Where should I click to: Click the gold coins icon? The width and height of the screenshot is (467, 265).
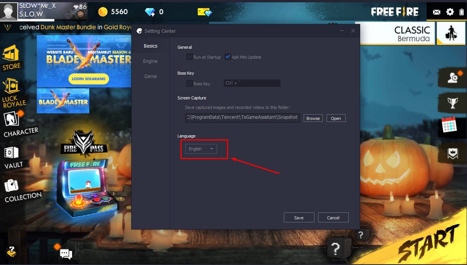tap(103, 12)
